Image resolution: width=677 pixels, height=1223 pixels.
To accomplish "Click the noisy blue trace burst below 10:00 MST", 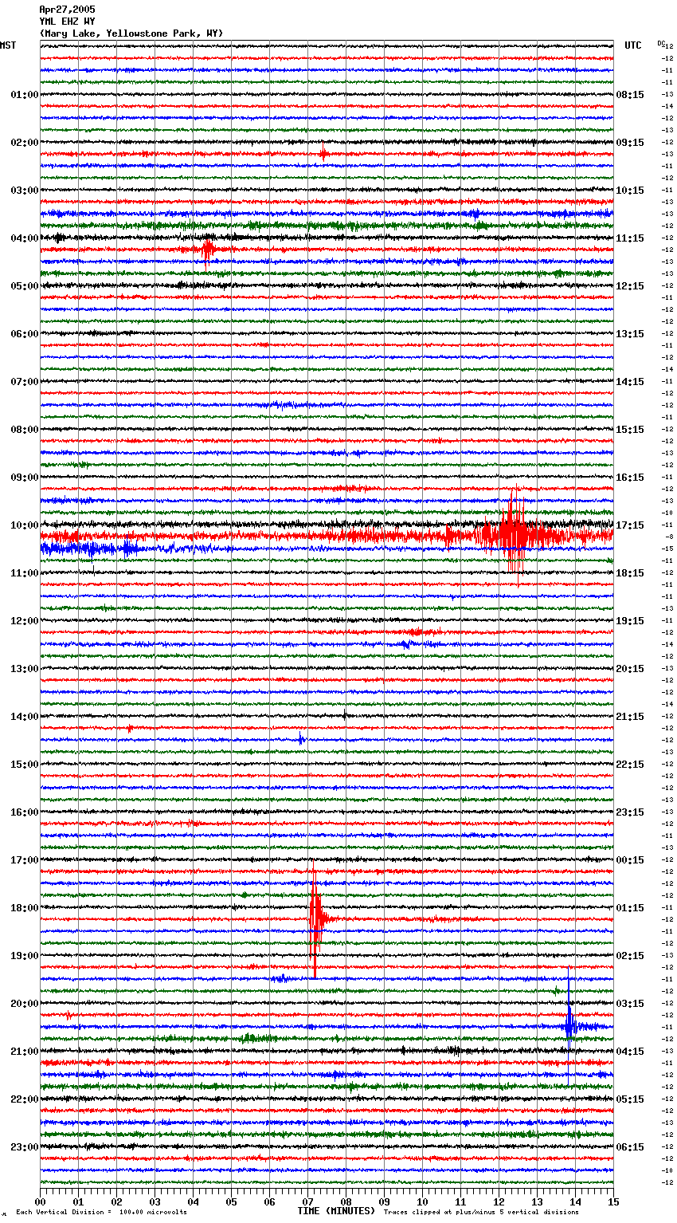I will 88,549.
